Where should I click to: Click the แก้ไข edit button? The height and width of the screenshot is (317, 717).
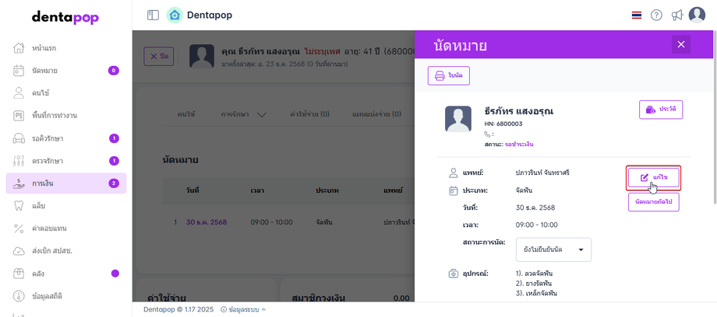[653, 177]
